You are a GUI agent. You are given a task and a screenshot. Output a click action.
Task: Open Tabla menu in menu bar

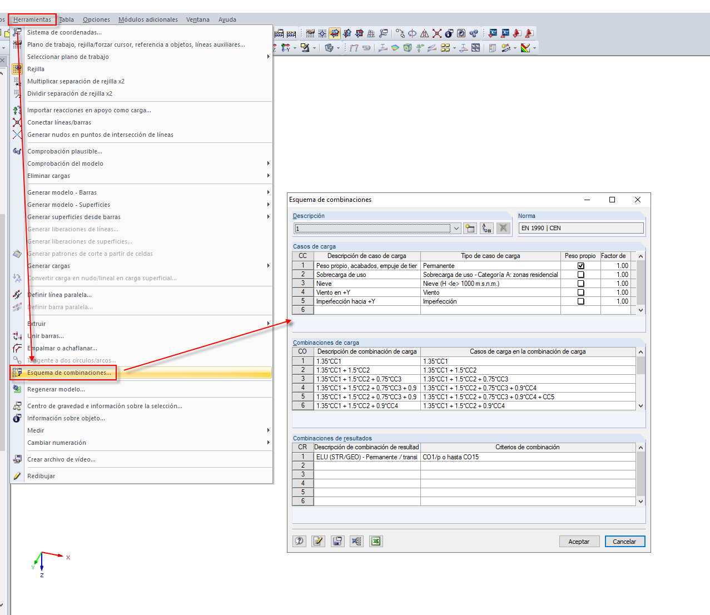pos(66,19)
